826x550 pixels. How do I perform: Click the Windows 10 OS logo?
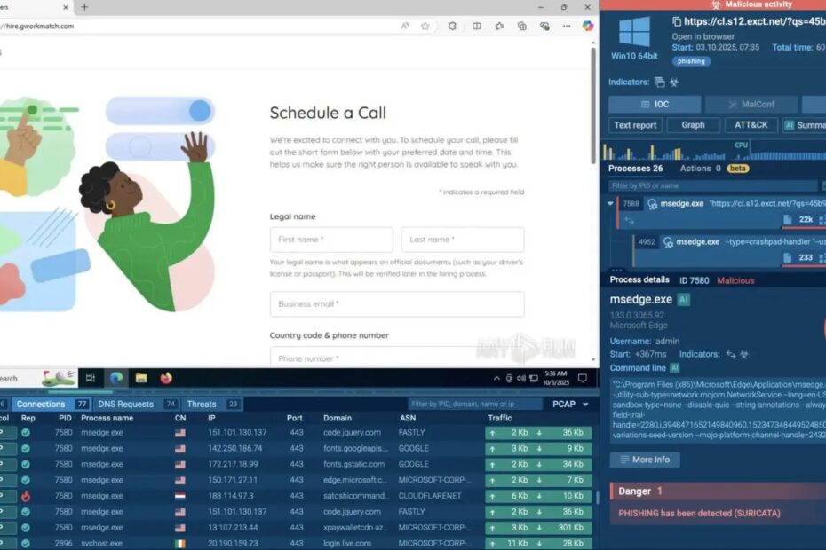tap(634, 32)
